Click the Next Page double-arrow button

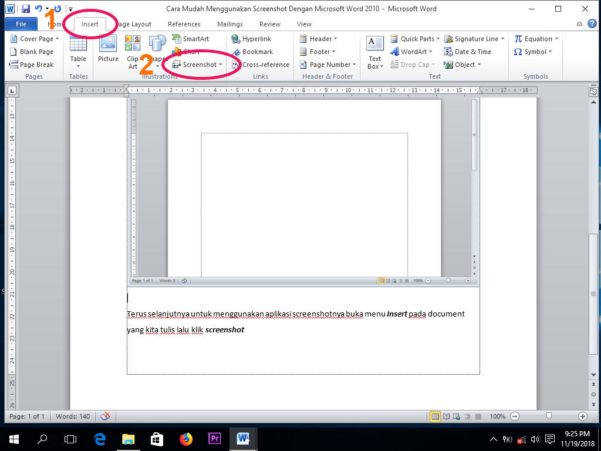[593, 404]
